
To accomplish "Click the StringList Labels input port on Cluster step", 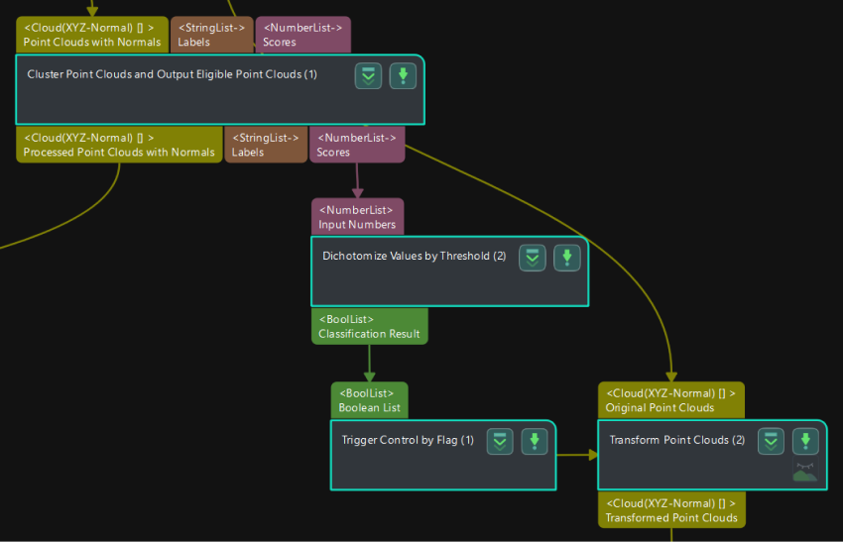I will point(212,35).
